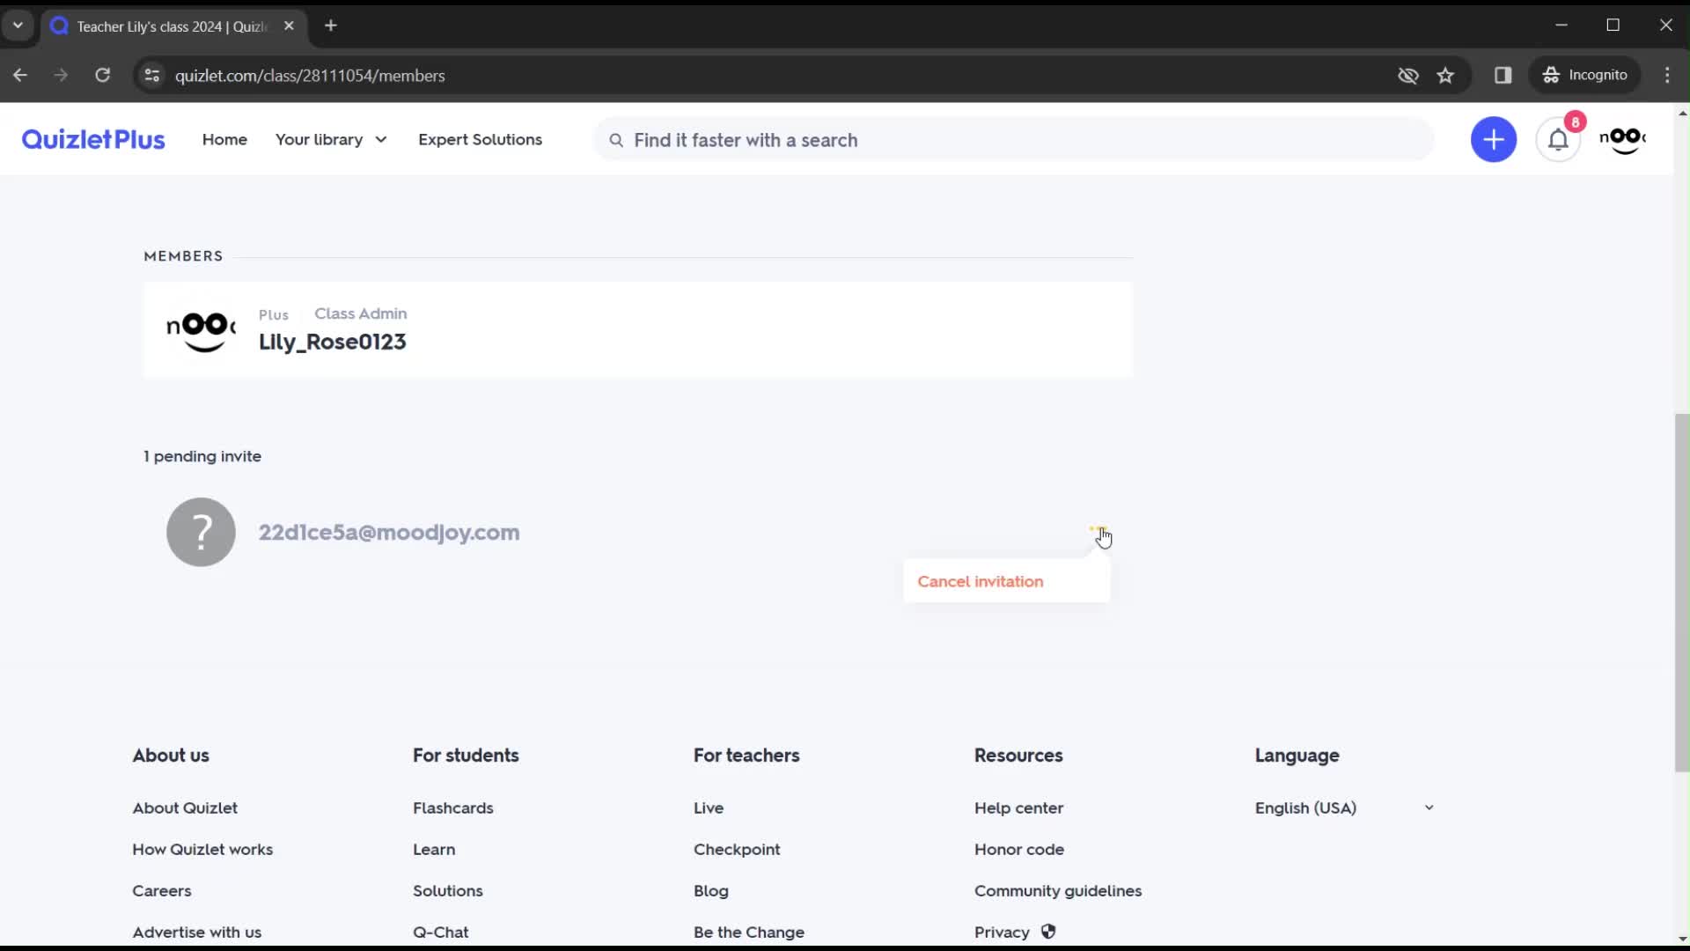The height and width of the screenshot is (951, 1690).
Task: Click the pending invite question mark avatar
Action: click(201, 532)
